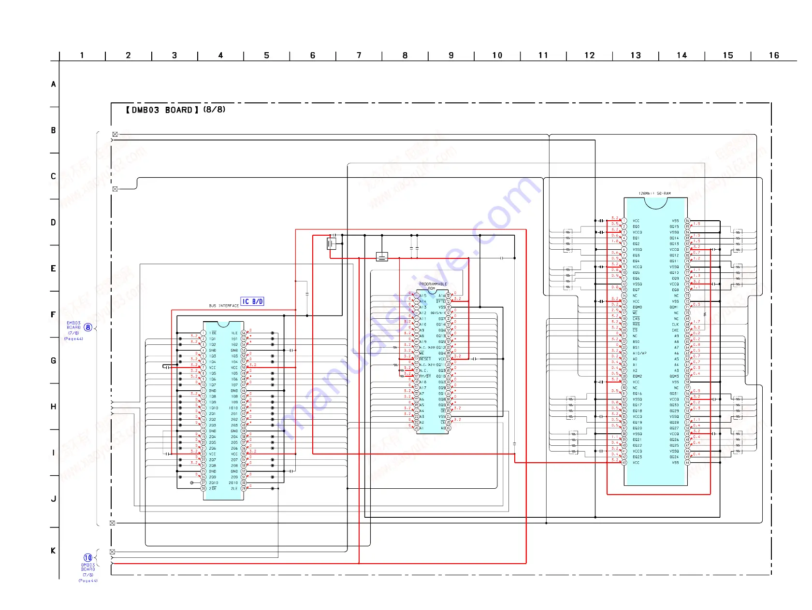
Task: Click circled pin number 43 on SD-RAM
Action: (624, 463)
